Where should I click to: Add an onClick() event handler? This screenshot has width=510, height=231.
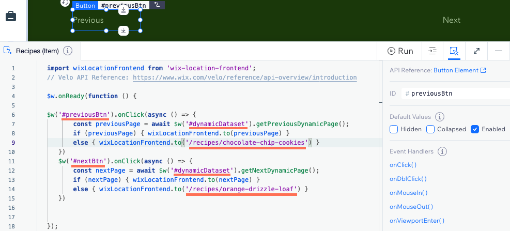403,165
